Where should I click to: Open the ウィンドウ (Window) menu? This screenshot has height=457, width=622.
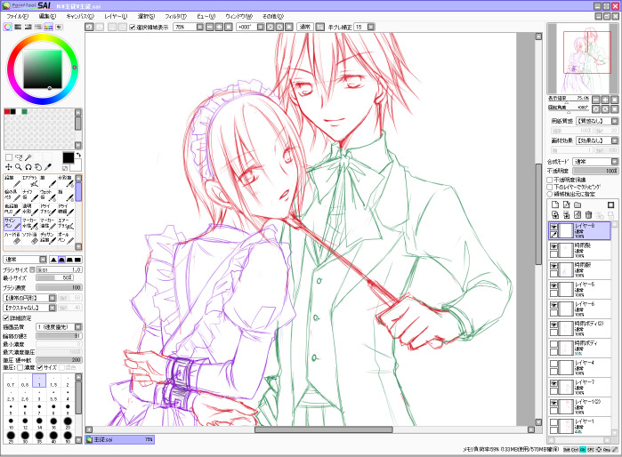(x=238, y=16)
